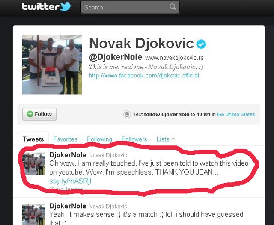Open the www.novakdjokovic.rs website link
Image resolution: width=274 pixels, height=225 pixels.
(x=174, y=58)
